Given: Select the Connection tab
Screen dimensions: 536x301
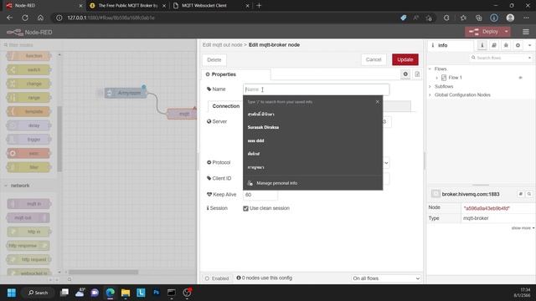Looking at the screenshot, I should (x=225, y=106).
